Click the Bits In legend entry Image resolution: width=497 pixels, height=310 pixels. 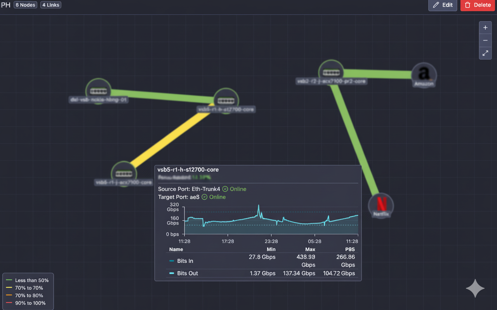[x=181, y=261]
